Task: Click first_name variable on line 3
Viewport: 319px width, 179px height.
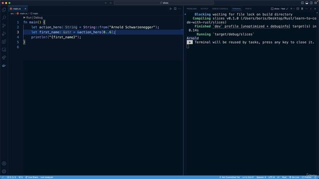Action: click(x=49, y=32)
